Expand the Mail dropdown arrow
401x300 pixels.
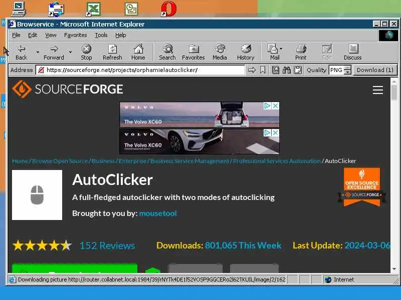coord(281,48)
